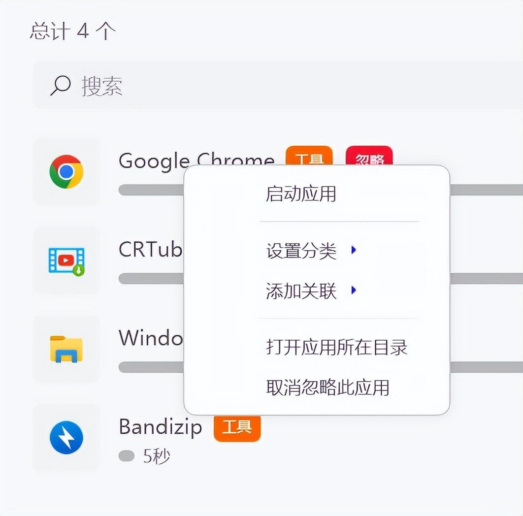The image size is (523, 516).
Task: Click the red 忽略 tag on Google Chrome
Action: pyautogui.click(x=369, y=158)
